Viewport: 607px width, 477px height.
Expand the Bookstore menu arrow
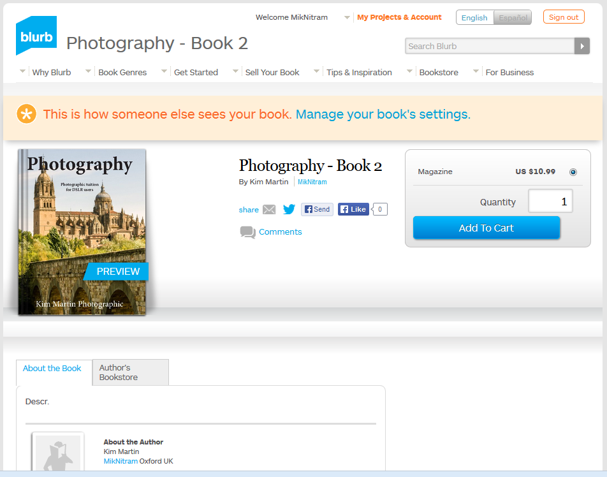pyautogui.click(x=409, y=71)
